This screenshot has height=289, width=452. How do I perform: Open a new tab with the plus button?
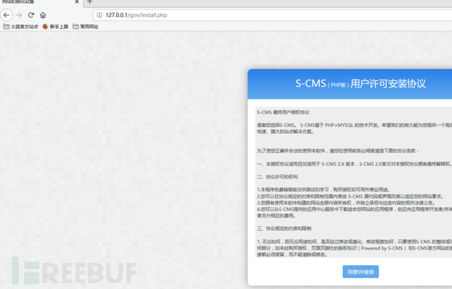coord(90,2)
